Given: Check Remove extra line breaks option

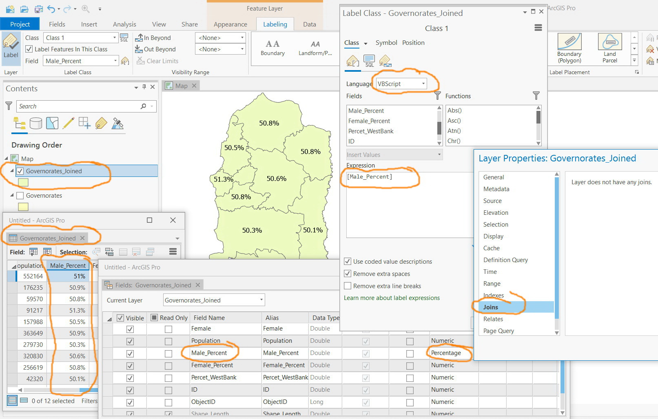Looking at the screenshot, I should point(348,286).
